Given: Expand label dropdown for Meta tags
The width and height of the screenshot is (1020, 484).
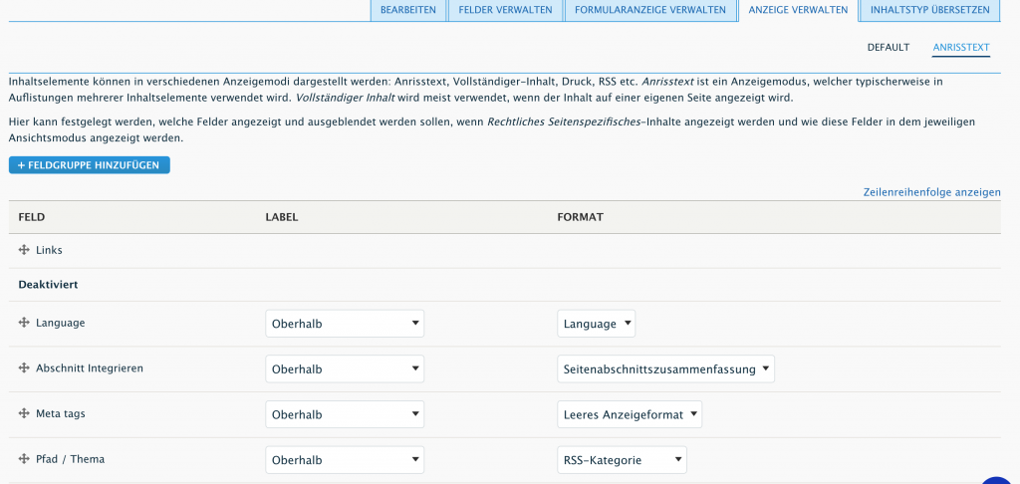Looking at the screenshot, I should 345,415.
